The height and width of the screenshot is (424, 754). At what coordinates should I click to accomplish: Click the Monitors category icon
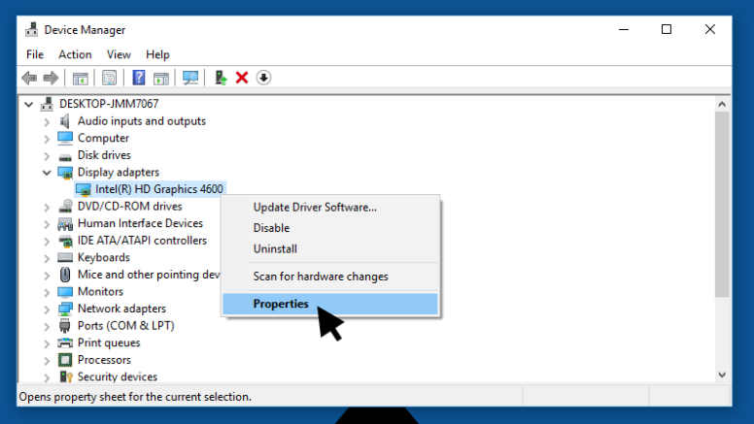(x=65, y=291)
